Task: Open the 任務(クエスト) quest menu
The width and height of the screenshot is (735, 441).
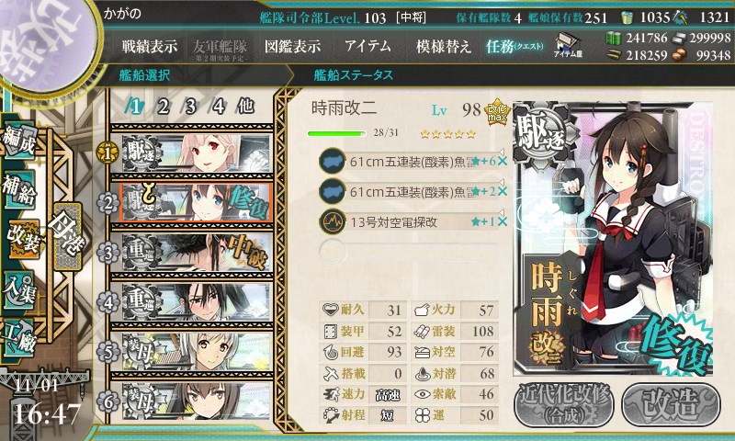Action: [x=514, y=46]
